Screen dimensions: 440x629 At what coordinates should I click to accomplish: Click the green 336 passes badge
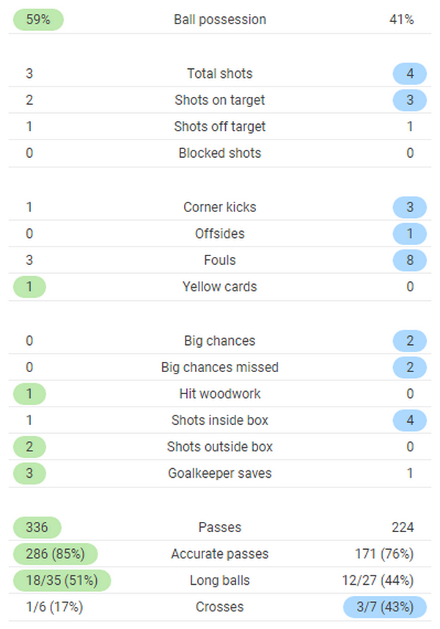click(37, 527)
